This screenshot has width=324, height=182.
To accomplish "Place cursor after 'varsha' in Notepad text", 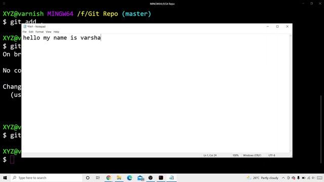I will click(101, 38).
